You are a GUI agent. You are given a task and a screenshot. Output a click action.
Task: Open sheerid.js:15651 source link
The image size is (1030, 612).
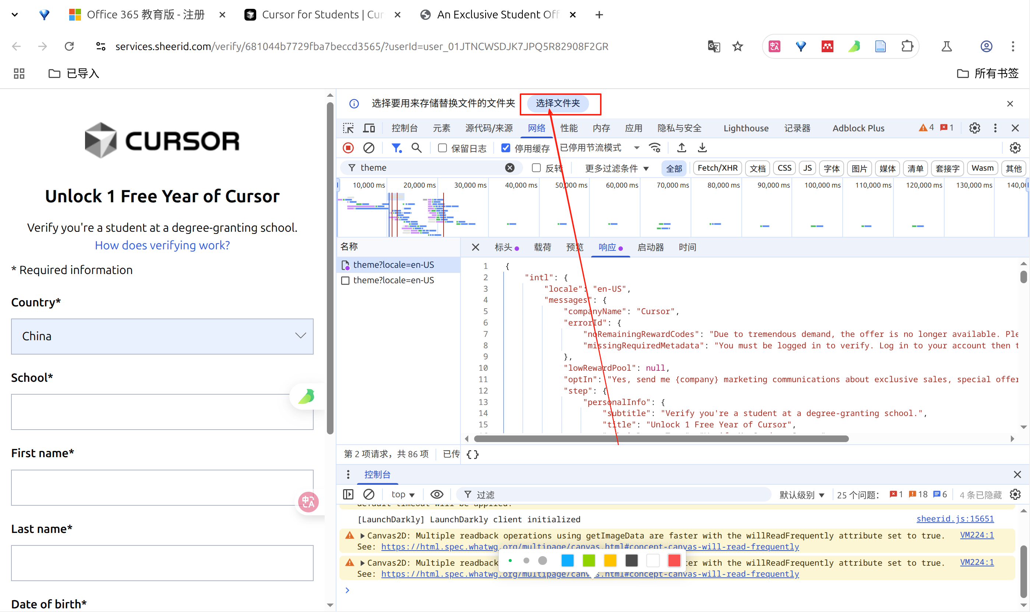[x=955, y=519]
